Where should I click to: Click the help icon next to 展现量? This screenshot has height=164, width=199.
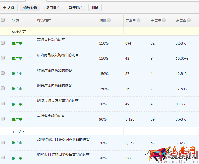139,20
